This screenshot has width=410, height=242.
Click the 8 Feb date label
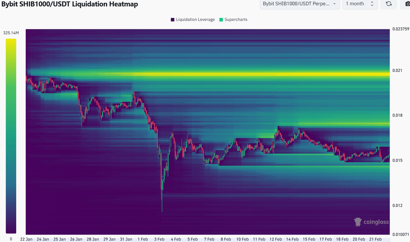(x=226, y=239)
